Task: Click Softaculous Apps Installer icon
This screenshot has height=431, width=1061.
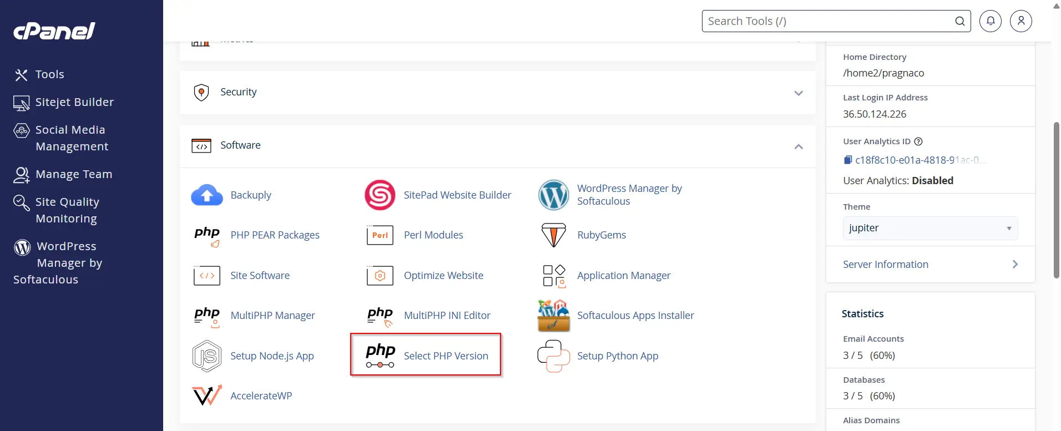Action: (554, 316)
